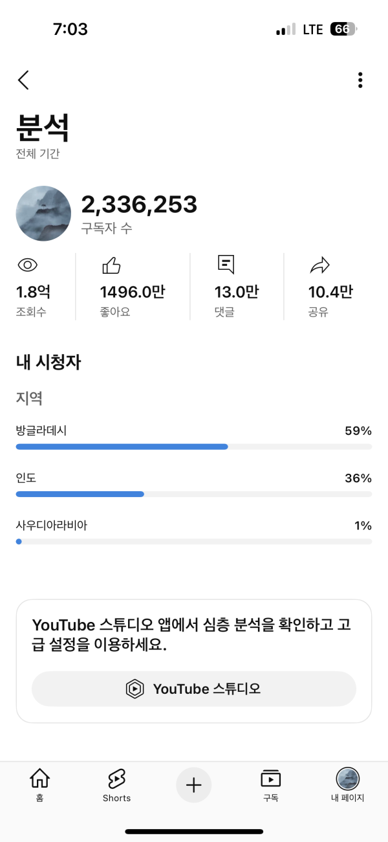Go to the 홈 tab
The height and width of the screenshot is (842, 388).
pos(39,785)
